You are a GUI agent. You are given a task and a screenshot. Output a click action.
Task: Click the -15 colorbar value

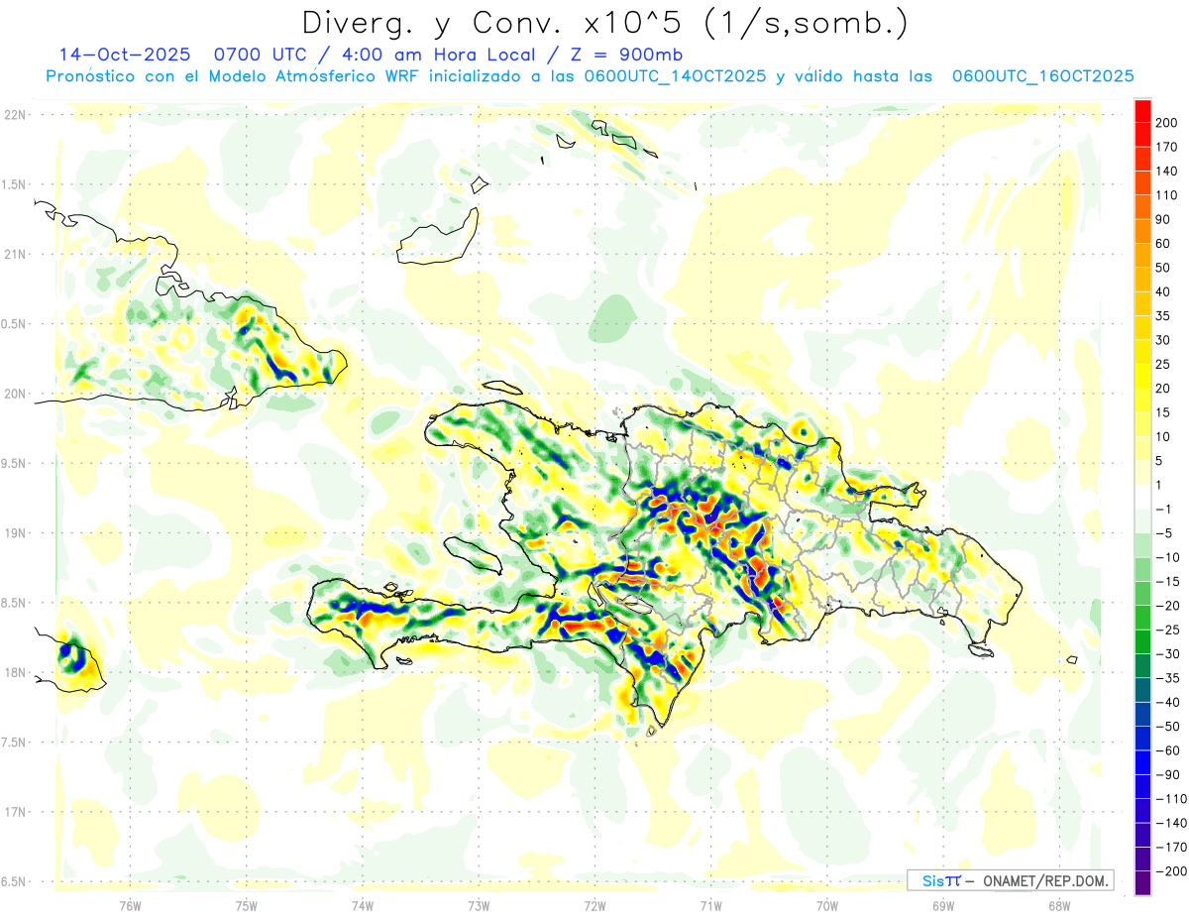click(x=1169, y=582)
